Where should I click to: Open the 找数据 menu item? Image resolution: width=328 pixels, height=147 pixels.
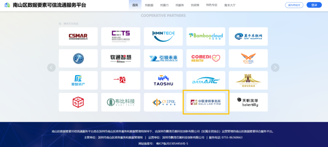[149, 5]
